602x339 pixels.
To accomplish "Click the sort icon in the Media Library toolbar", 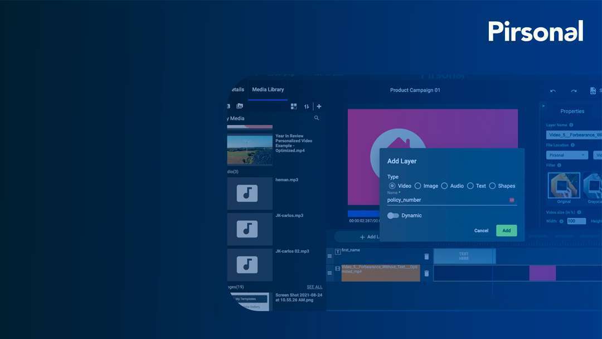I will [307, 106].
